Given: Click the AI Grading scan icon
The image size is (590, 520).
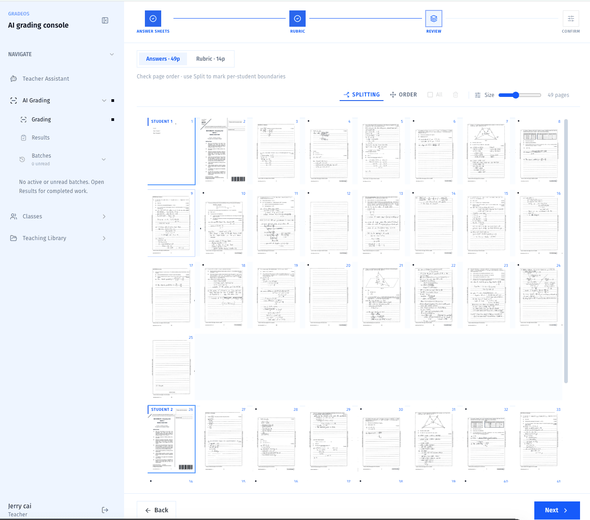Looking at the screenshot, I should (x=14, y=101).
